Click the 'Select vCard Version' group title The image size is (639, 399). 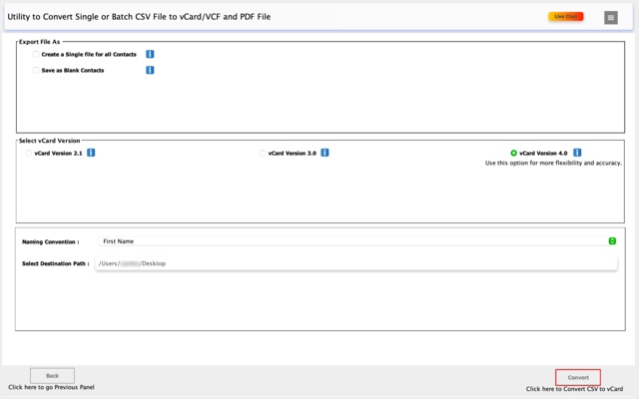(x=49, y=141)
